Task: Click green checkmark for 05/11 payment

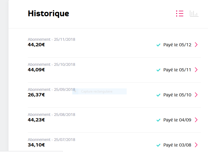Action: (158, 70)
